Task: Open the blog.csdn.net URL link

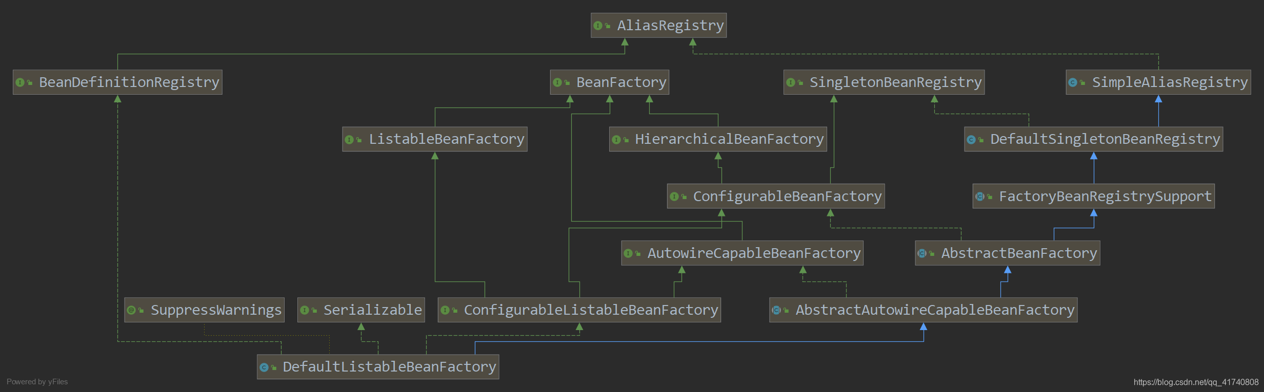Action: [x=1196, y=382]
